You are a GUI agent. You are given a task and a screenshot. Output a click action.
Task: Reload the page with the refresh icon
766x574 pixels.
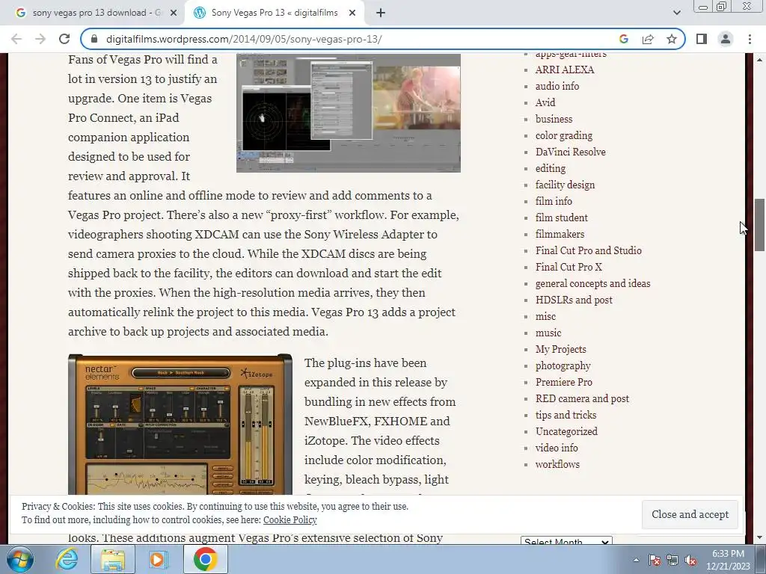64,39
